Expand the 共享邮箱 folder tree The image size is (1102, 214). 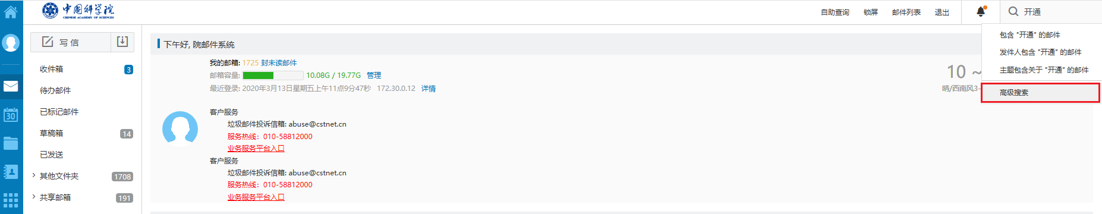tap(33, 197)
